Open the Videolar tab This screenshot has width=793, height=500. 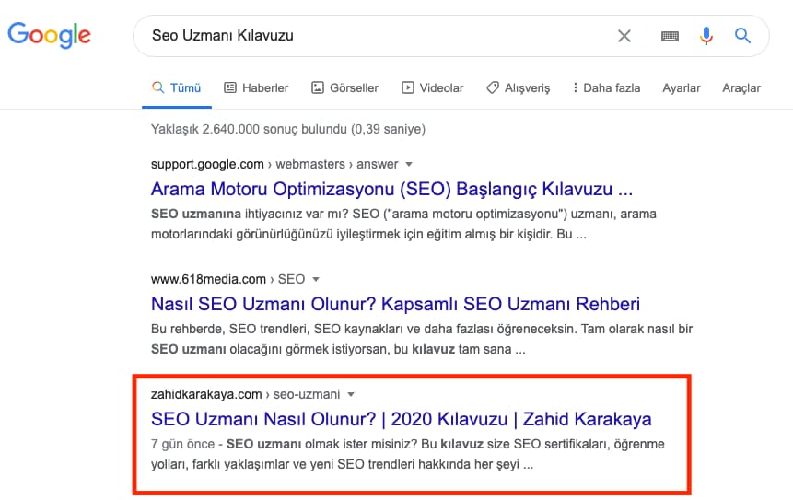pos(432,88)
